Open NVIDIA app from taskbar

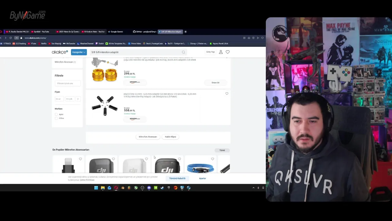(x=156, y=188)
